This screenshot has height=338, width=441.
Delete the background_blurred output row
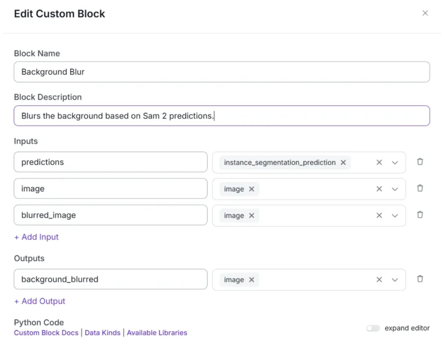[x=420, y=279]
